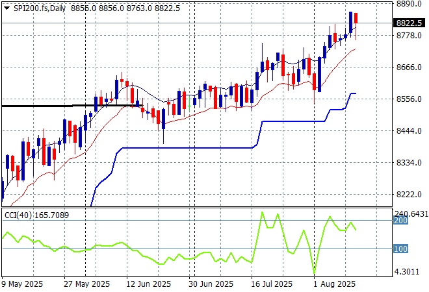Viewport: 429px width, 292px height.
Task: Click the 9 May 2025 date label
Action: (23, 284)
